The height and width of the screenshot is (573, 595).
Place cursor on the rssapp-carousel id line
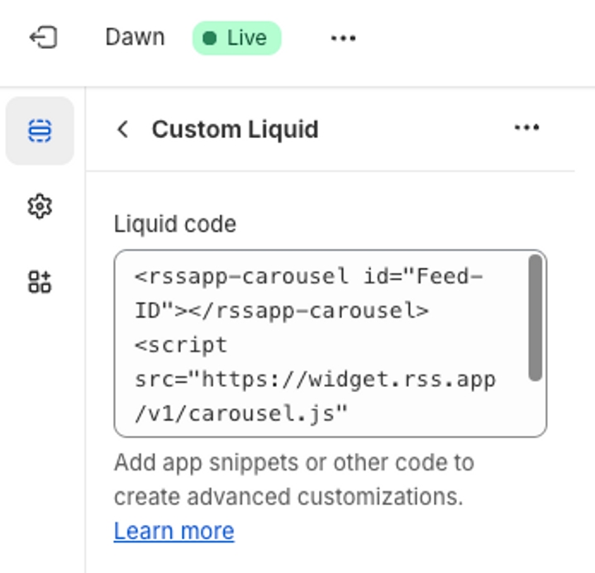(x=308, y=276)
